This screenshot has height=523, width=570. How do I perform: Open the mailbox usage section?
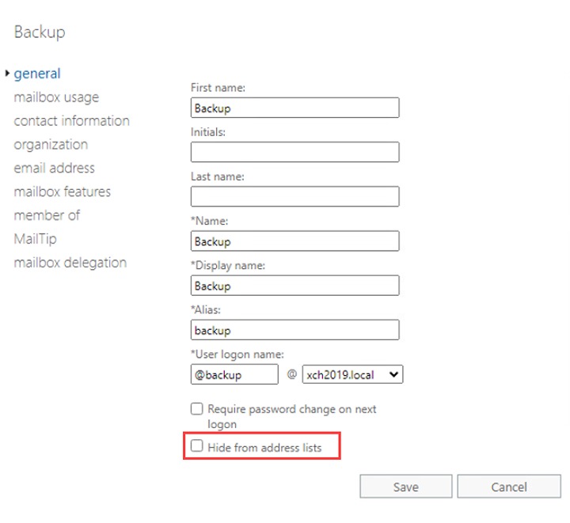56,97
